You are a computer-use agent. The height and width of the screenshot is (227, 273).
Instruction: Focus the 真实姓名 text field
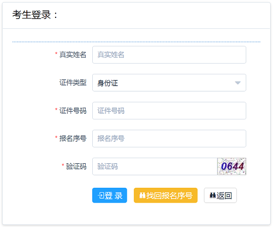pyautogui.click(x=169, y=55)
